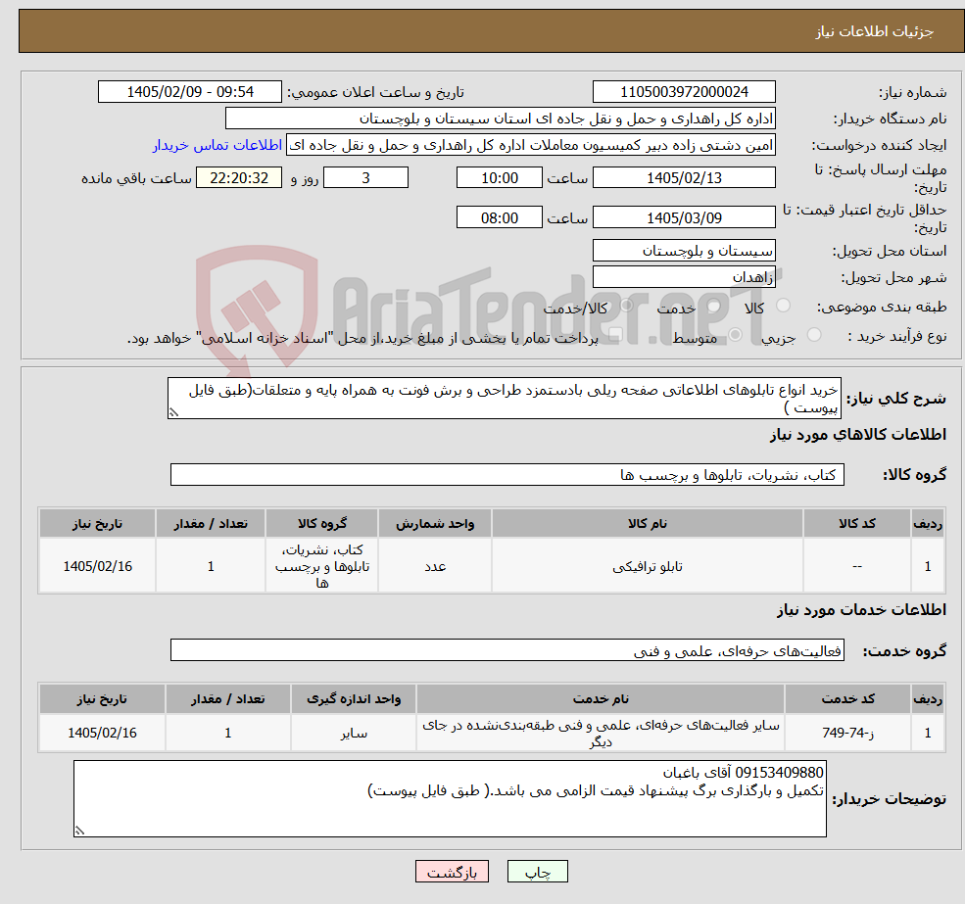
Task: Click the resize handle of description textarea
Action: pos(173,413)
